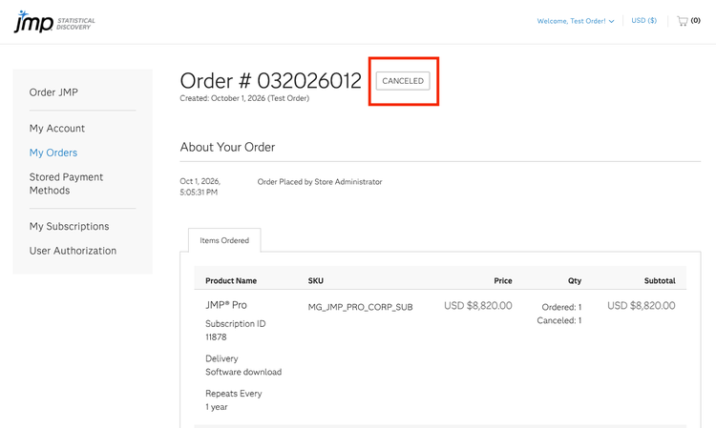Click the Qty column header

pyautogui.click(x=575, y=281)
